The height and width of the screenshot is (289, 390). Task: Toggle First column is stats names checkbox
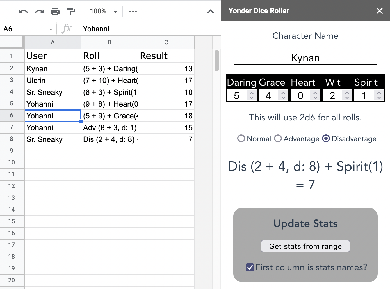250,267
